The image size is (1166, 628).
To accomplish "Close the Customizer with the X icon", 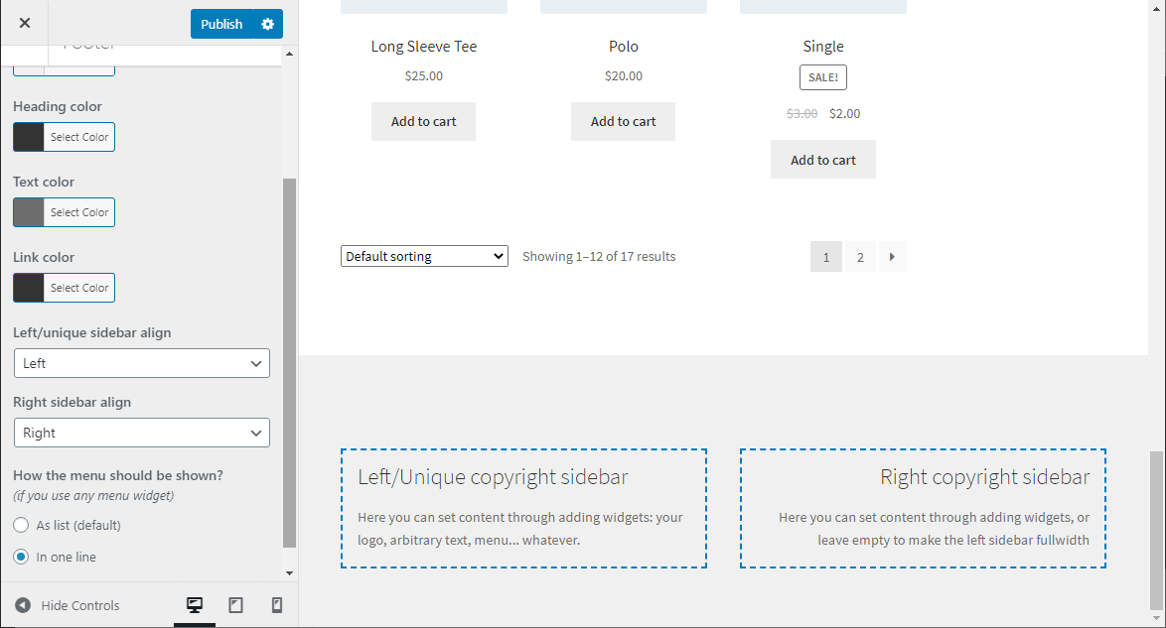I will (24, 23).
